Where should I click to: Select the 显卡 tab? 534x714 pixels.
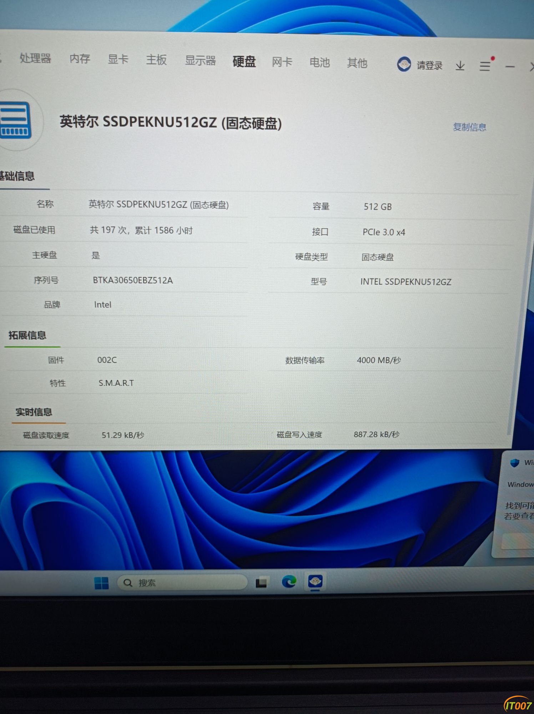coord(118,59)
